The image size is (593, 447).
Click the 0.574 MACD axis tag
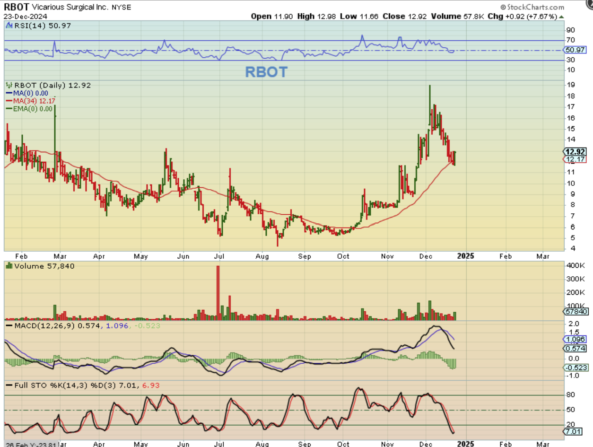575,348
